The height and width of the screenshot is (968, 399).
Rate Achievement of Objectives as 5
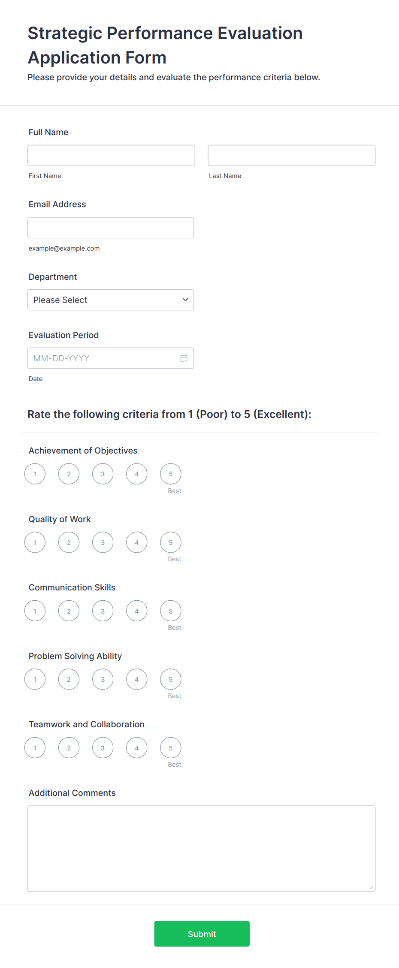171,474
